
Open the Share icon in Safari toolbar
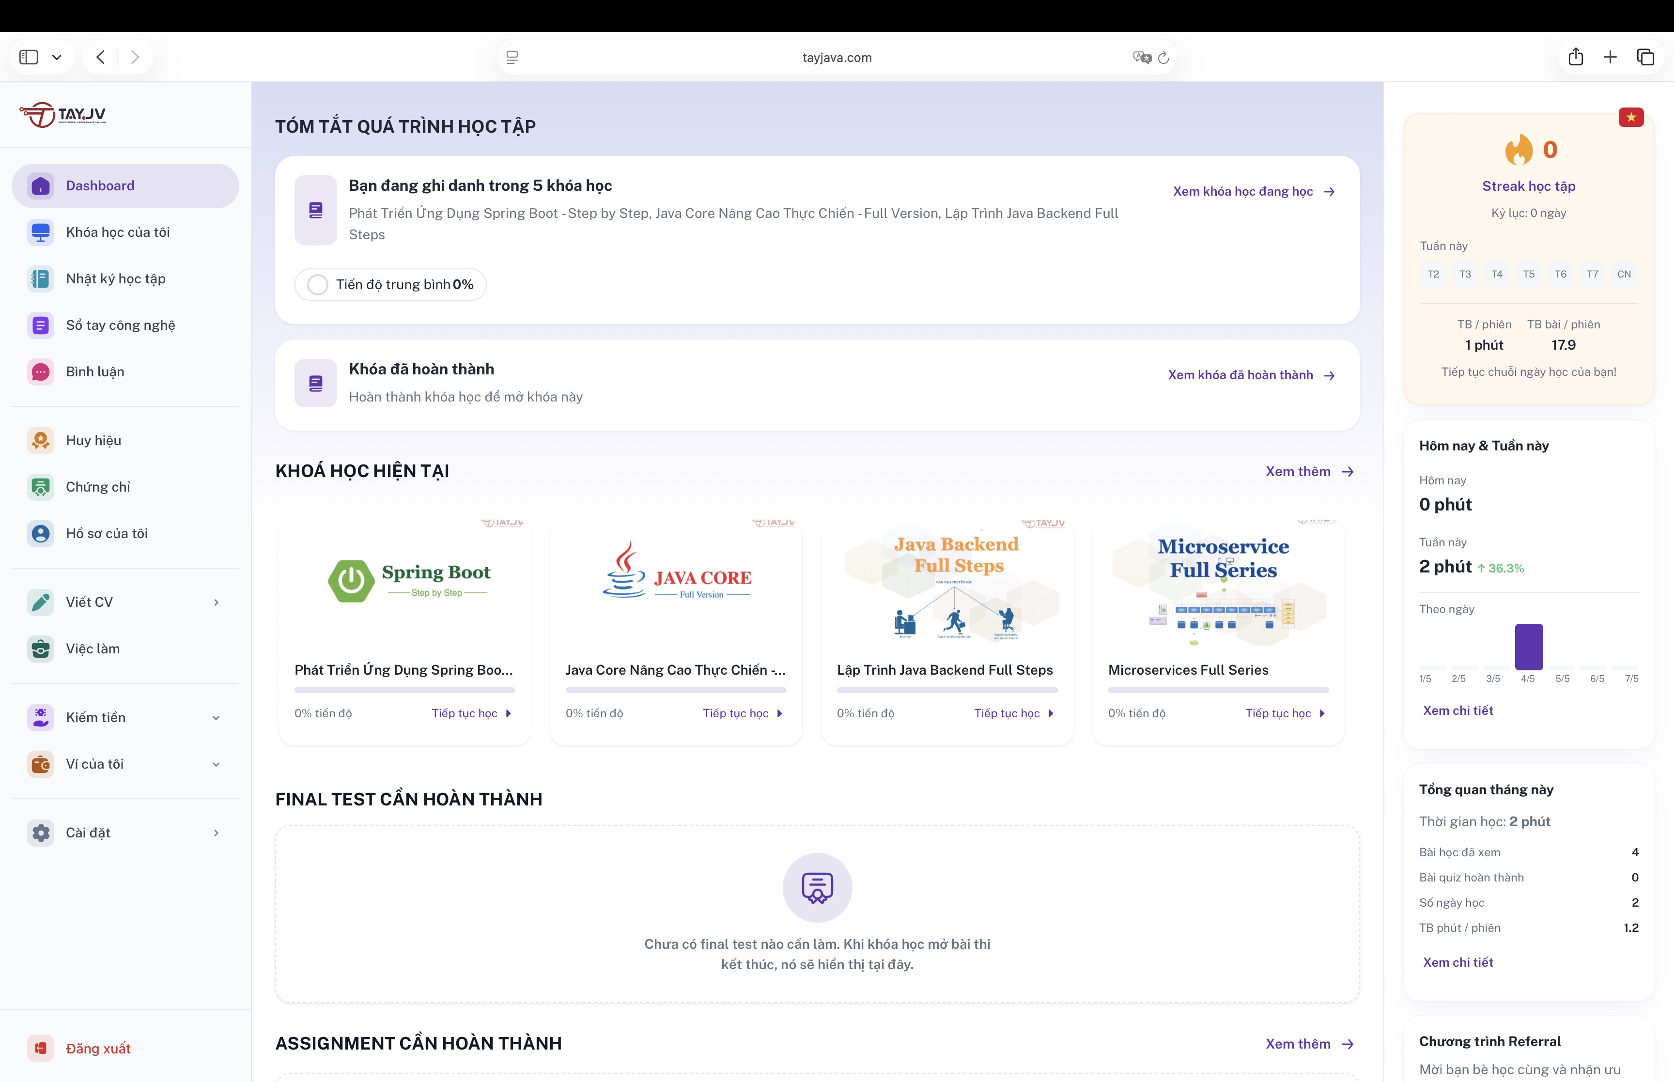pyautogui.click(x=1576, y=56)
